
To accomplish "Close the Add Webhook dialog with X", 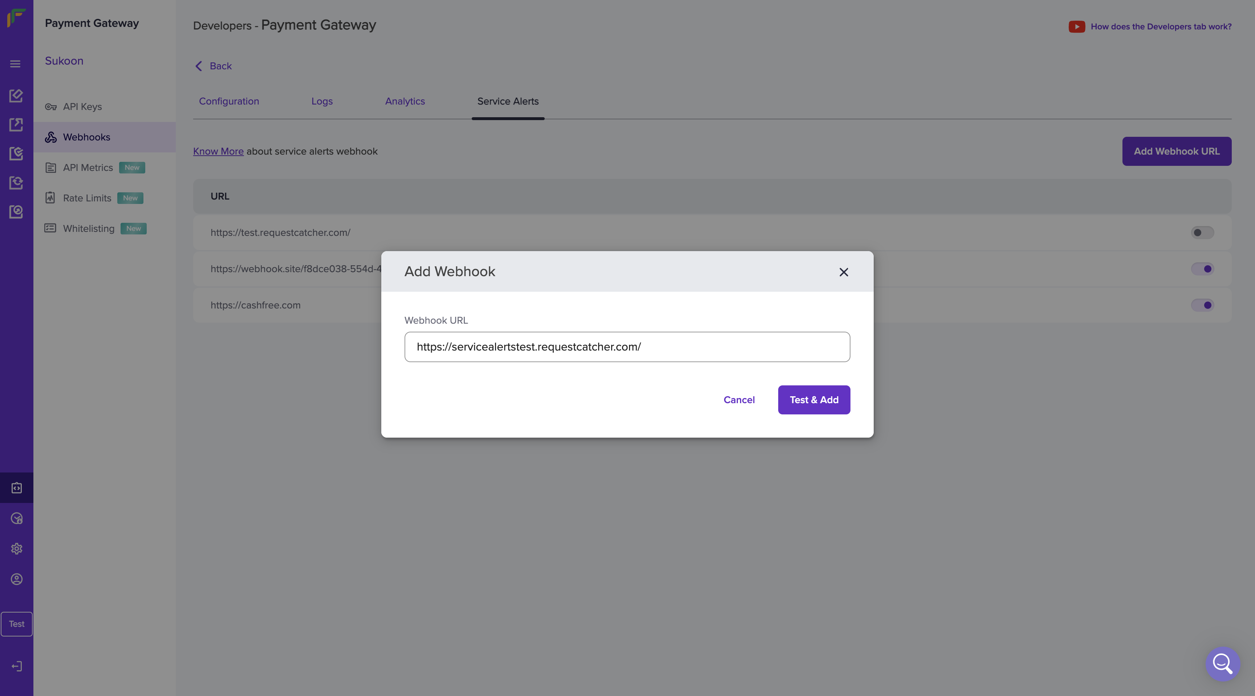I will click(843, 272).
